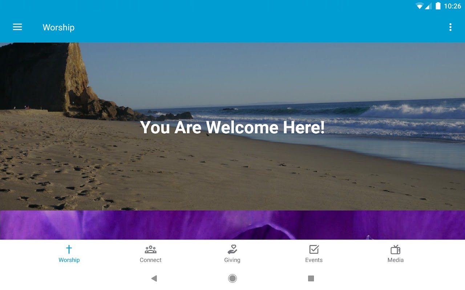The height and width of the screenshot is (290, 465).
Task: Click the Worship title in the header
Action: pyautogui.click(x=58, y=28)
